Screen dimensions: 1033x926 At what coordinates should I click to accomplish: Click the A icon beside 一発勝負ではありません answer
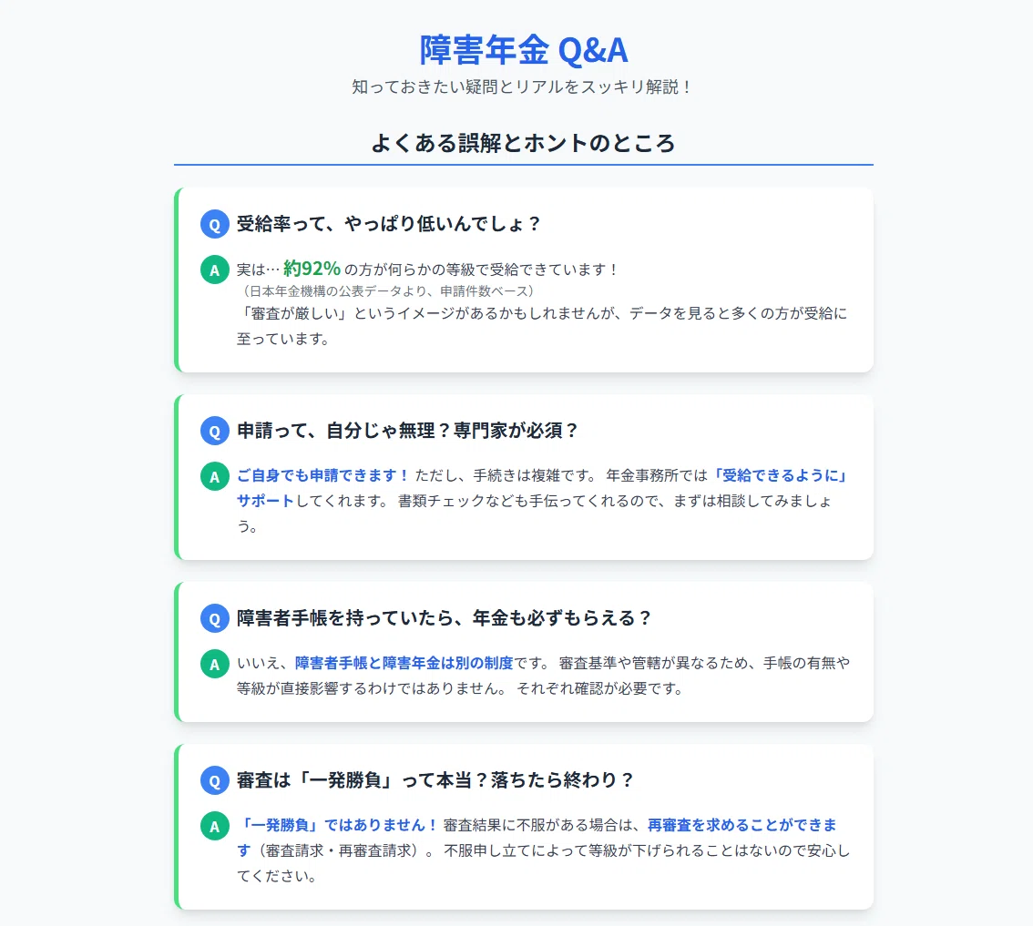215,826
